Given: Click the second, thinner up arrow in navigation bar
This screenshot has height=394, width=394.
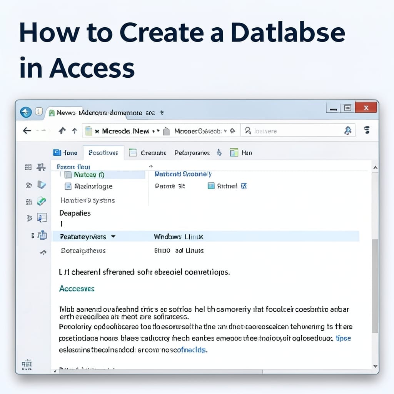Looking at the screenshot, I should 75,131.
